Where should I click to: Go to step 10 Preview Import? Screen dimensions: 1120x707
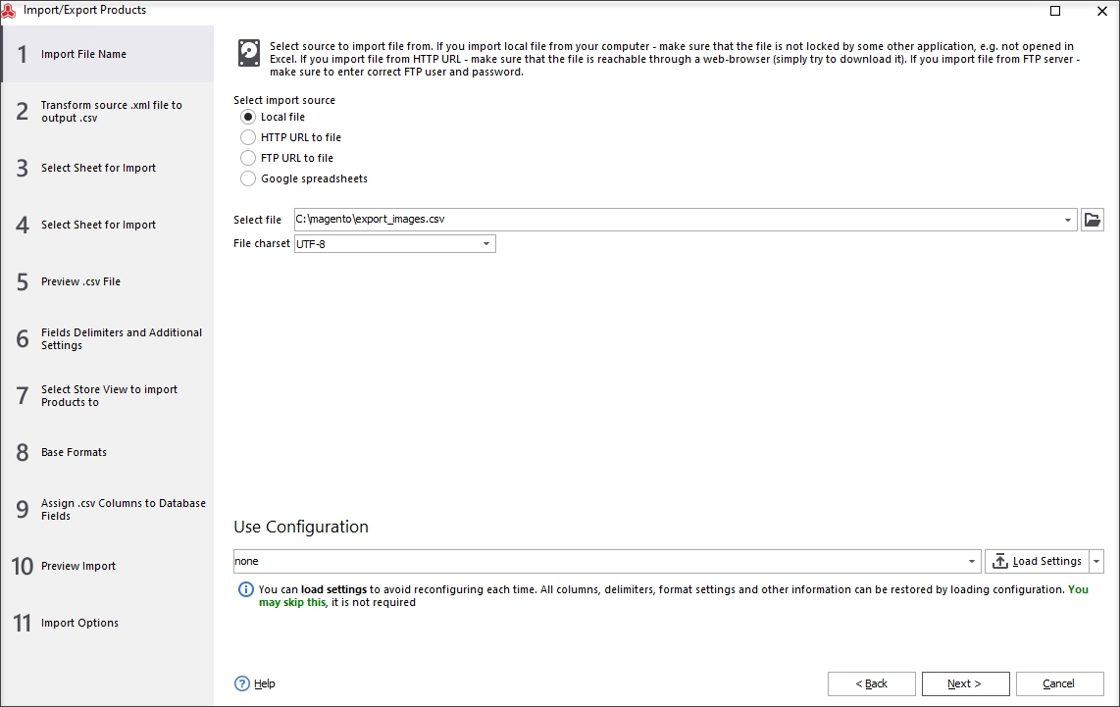click(x=107, y=567)
